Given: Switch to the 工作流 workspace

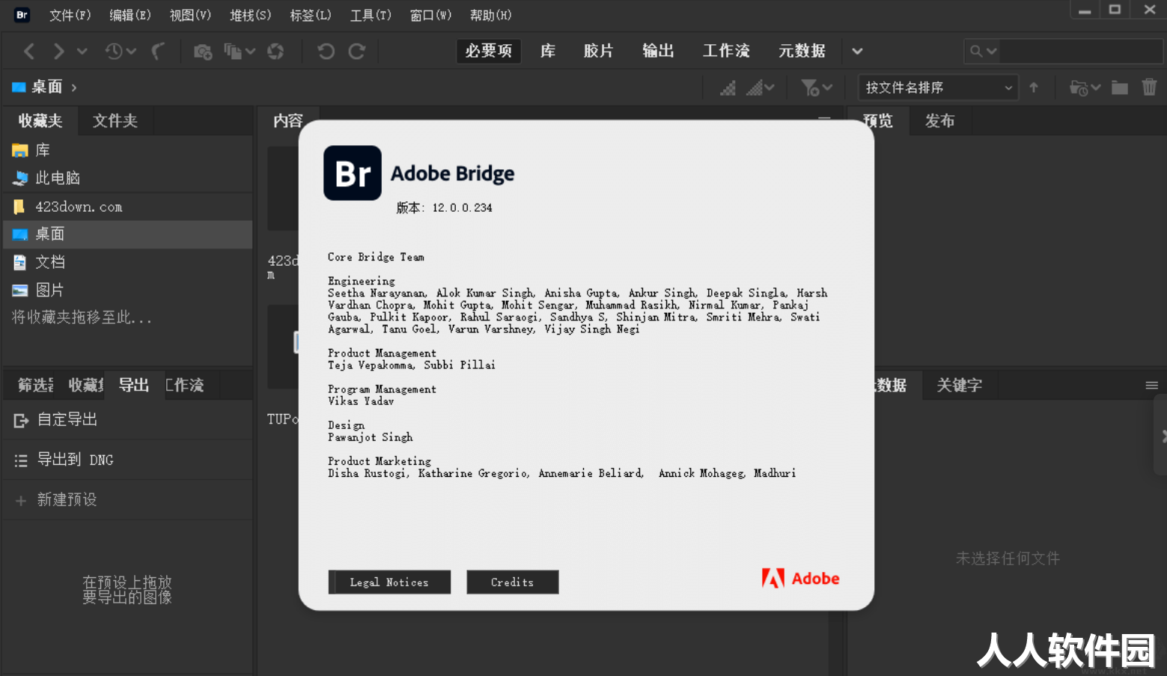Looking at the screenshot, I should [726, 51].
